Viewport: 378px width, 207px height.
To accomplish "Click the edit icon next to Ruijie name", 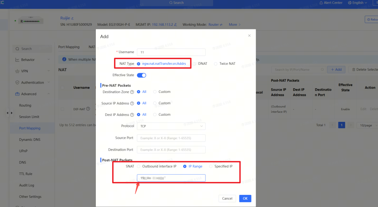I will 73,18.
